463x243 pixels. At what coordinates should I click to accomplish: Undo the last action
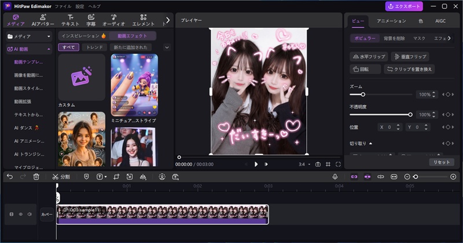[x=10, y=177]
